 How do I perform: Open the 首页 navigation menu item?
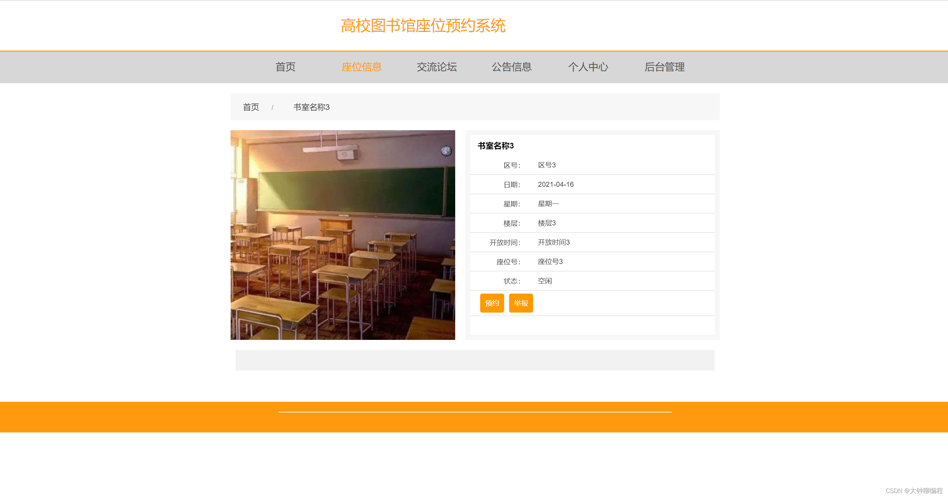coord(285,67)
